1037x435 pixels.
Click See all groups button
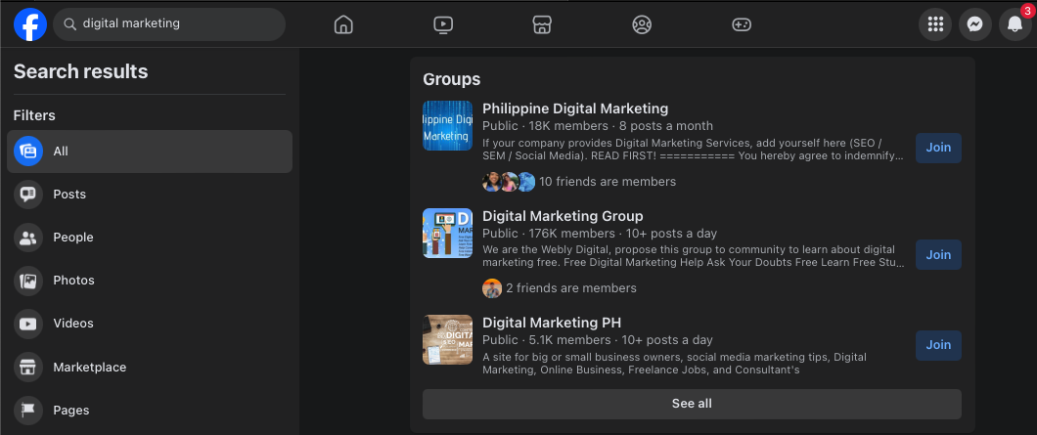[692, 404]
